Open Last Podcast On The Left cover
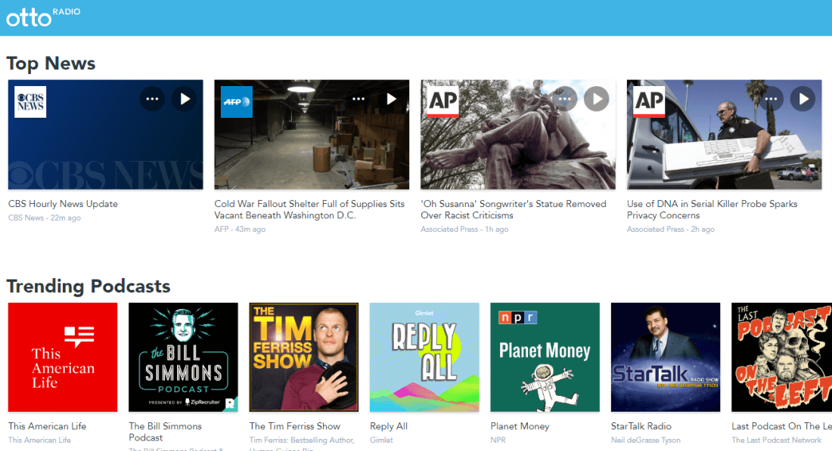 pyautogui.click(x=781, y=357)
